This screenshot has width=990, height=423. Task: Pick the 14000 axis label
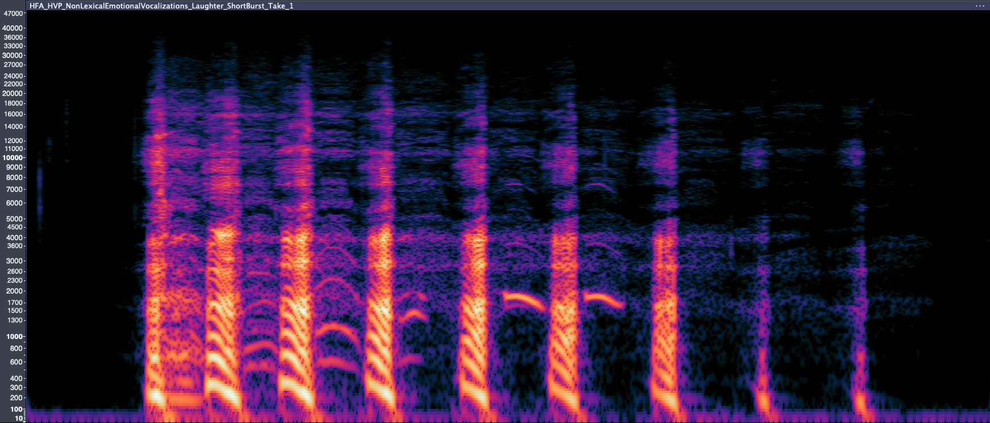[13, 127]
